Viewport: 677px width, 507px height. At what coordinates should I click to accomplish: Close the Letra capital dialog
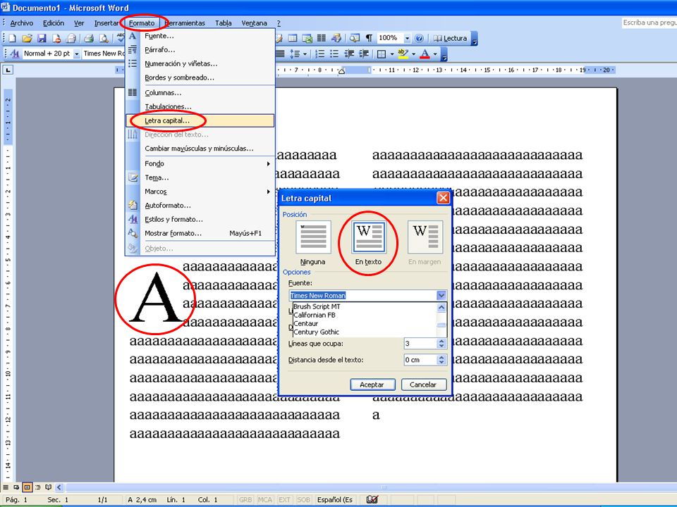(443, 198)
